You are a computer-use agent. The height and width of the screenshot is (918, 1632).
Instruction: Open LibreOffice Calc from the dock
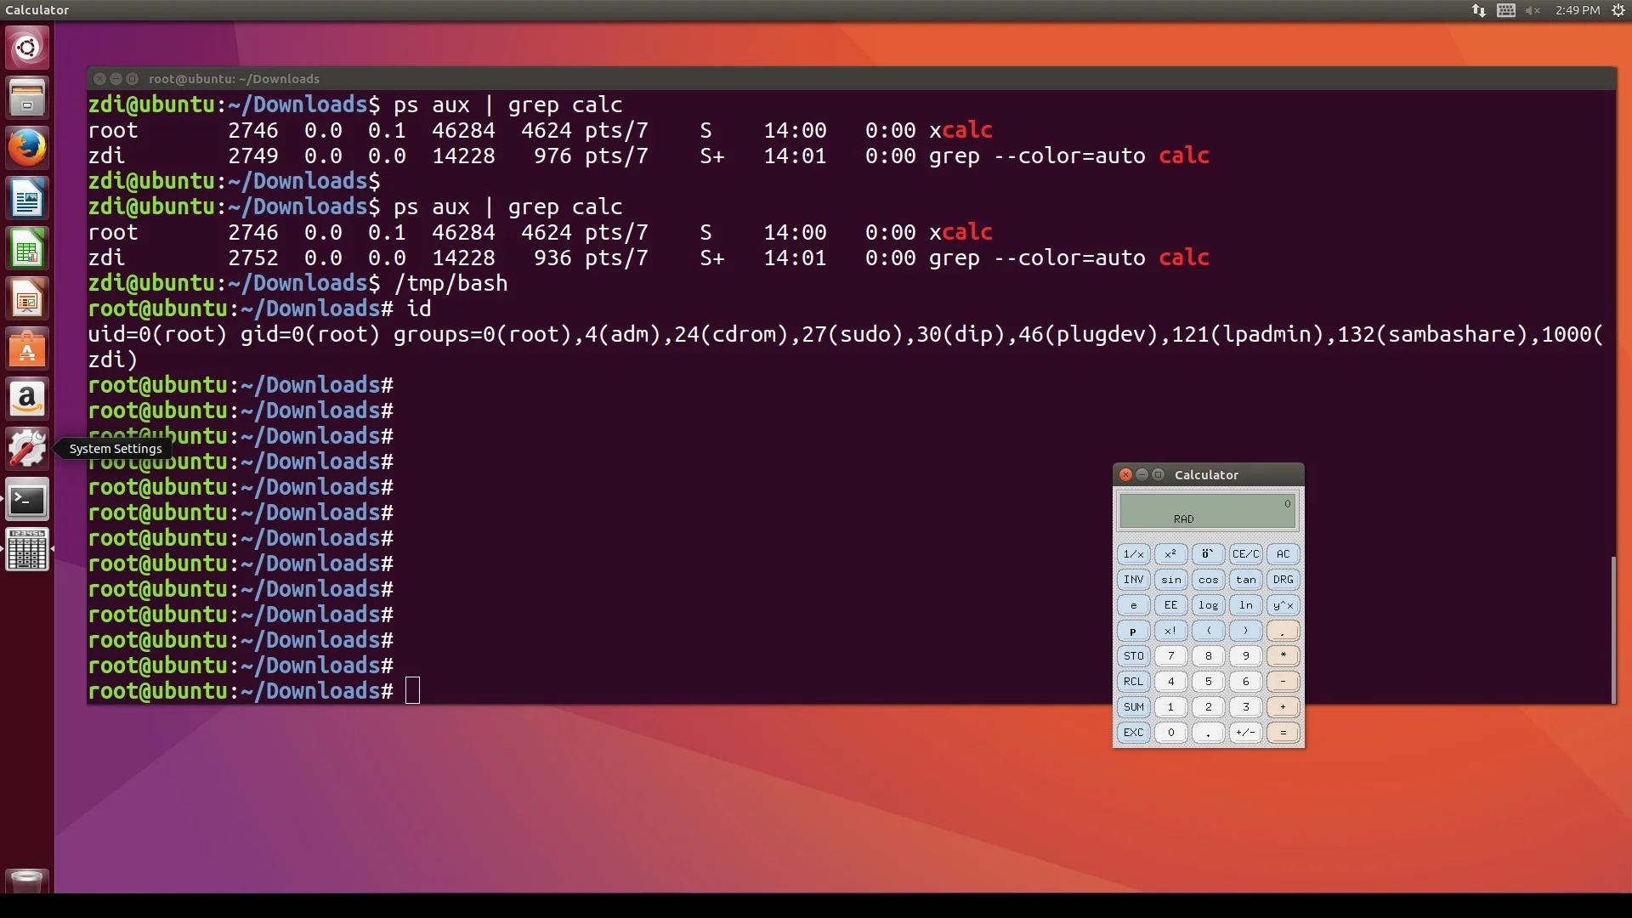27,249
